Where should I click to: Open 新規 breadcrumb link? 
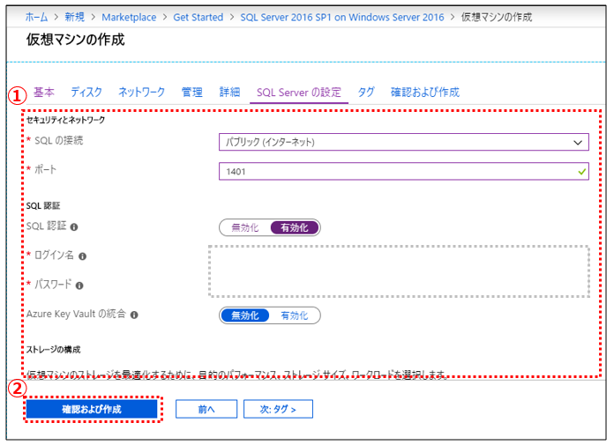pos(74,18)
